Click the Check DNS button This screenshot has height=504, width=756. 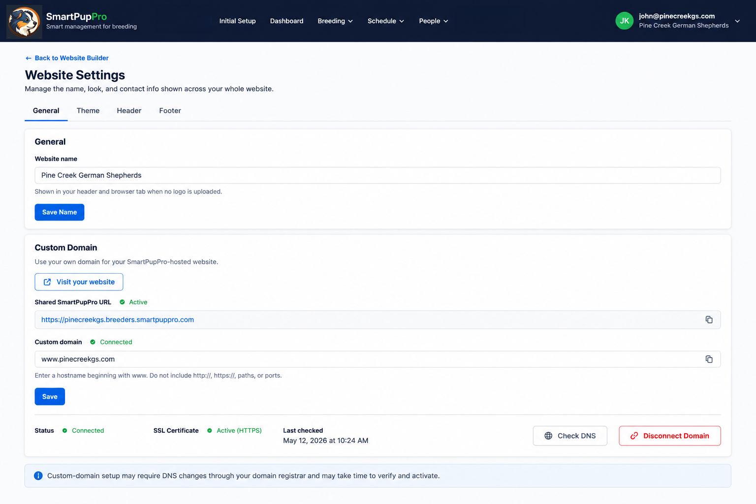[570, 436]
